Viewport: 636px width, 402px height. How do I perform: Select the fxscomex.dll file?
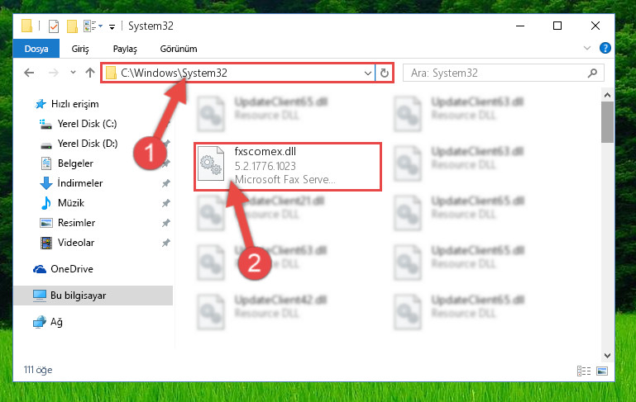coord(288,166)
